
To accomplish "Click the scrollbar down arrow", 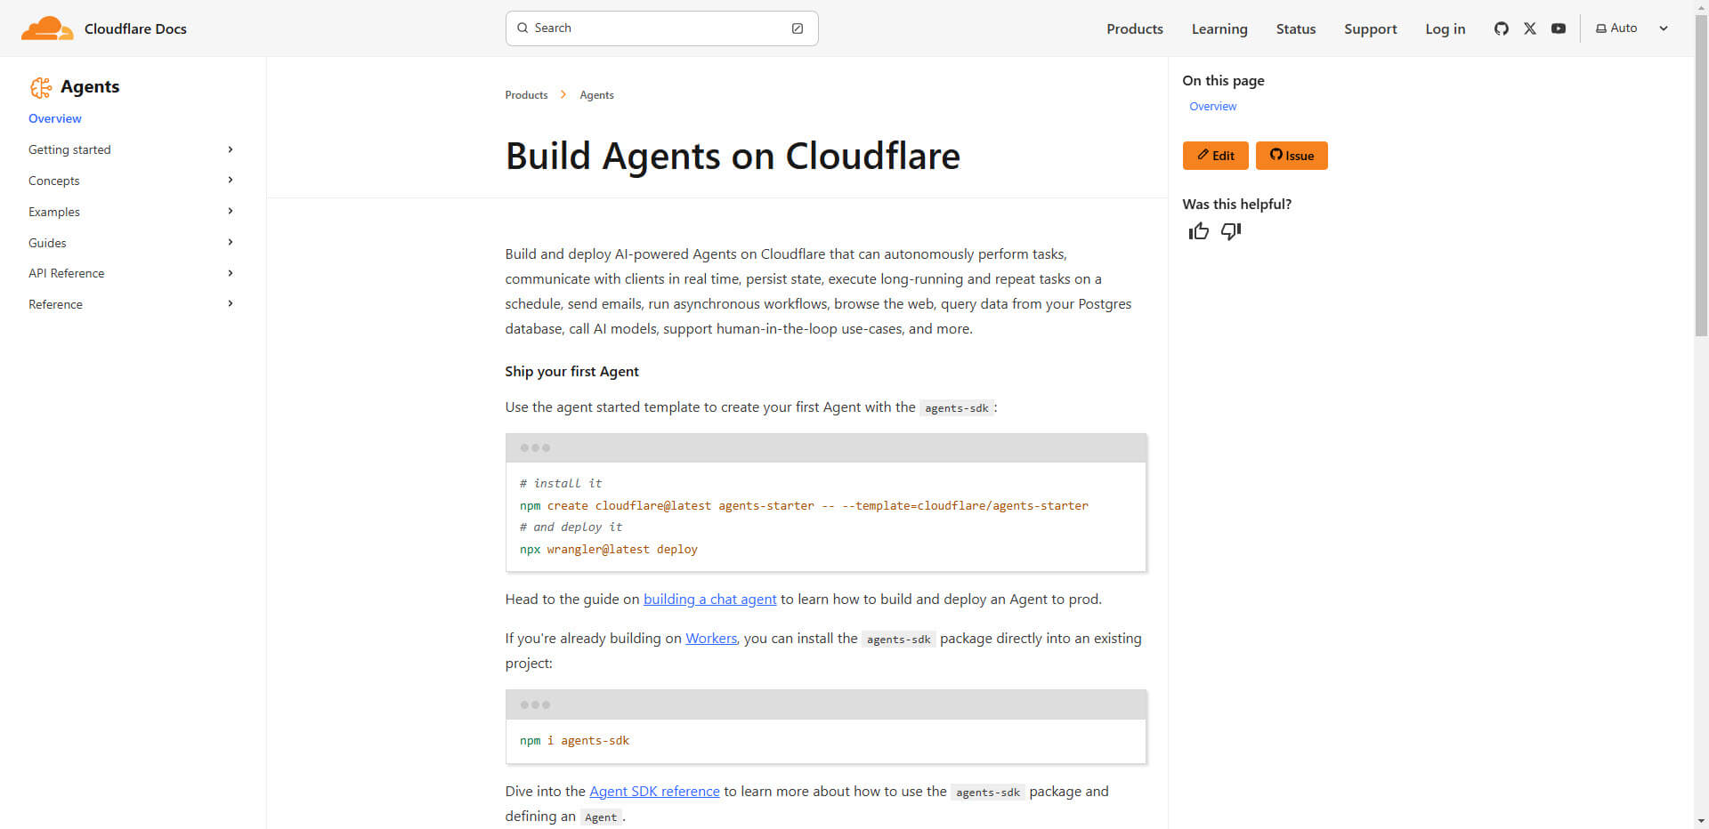I will 1701,821.
